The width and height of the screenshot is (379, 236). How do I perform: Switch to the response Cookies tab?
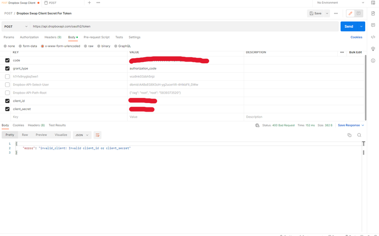18,125
